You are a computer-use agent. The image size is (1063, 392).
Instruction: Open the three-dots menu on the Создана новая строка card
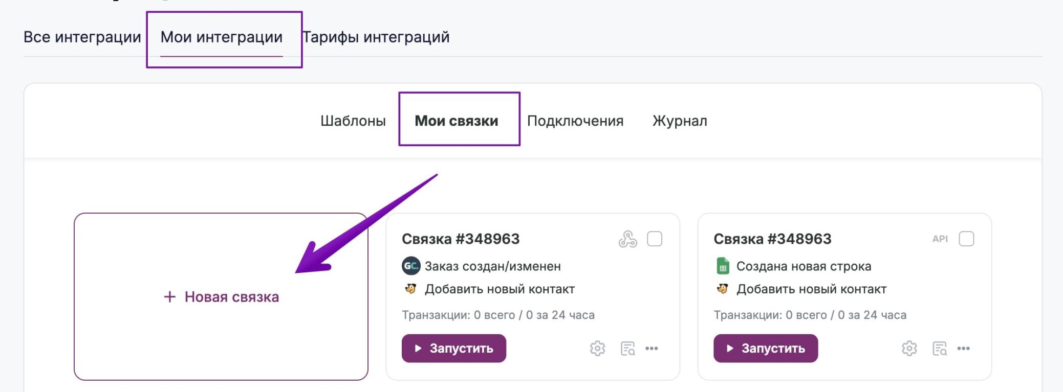click(x=964, y=349)
